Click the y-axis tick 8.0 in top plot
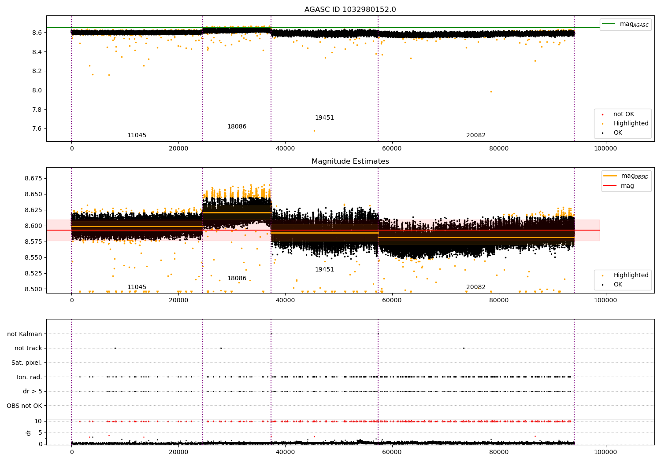661x462 pixels. (x=37, y=91)
